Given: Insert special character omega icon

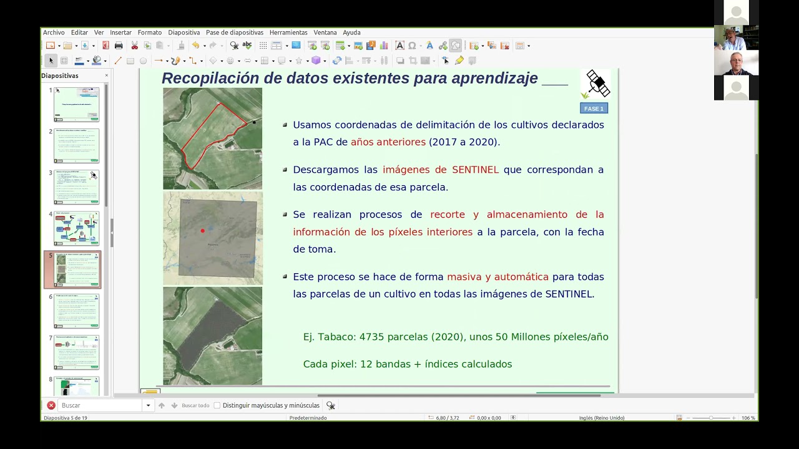Looking at the screenshot, I should click(413, 46).
